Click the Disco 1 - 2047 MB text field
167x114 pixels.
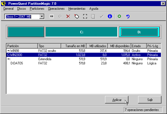[x=22, y=16]
